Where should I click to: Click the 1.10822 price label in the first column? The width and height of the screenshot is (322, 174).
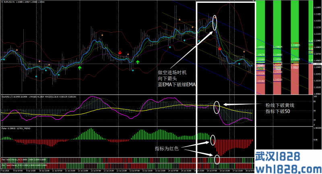click(x=262, y=47)
